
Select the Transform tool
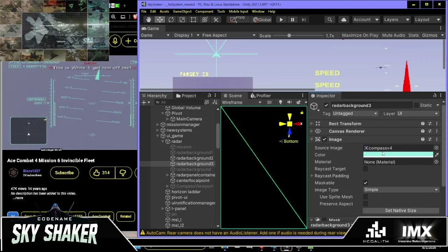[205, 20]
